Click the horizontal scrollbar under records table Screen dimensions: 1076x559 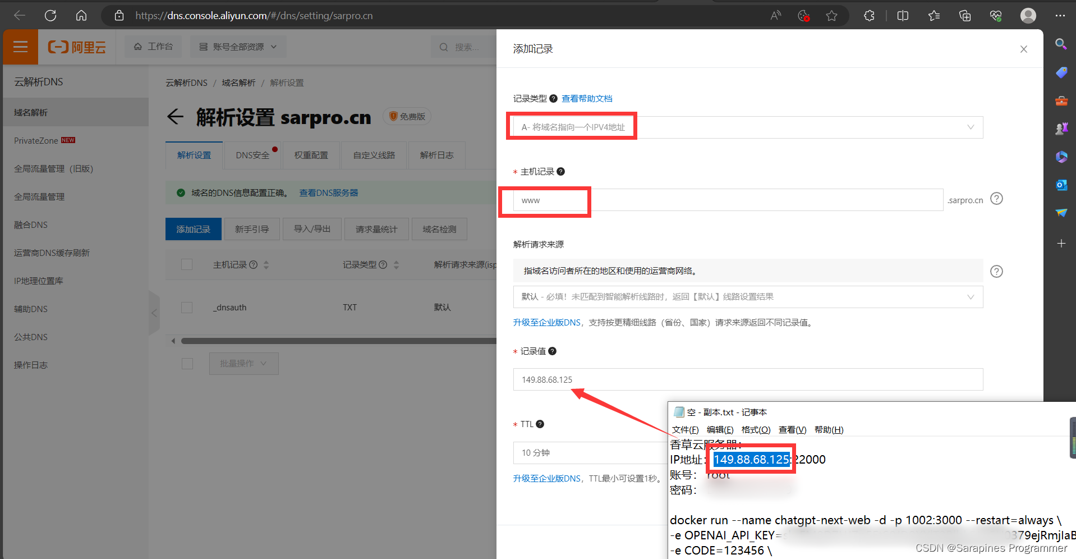tap(338, 341)
